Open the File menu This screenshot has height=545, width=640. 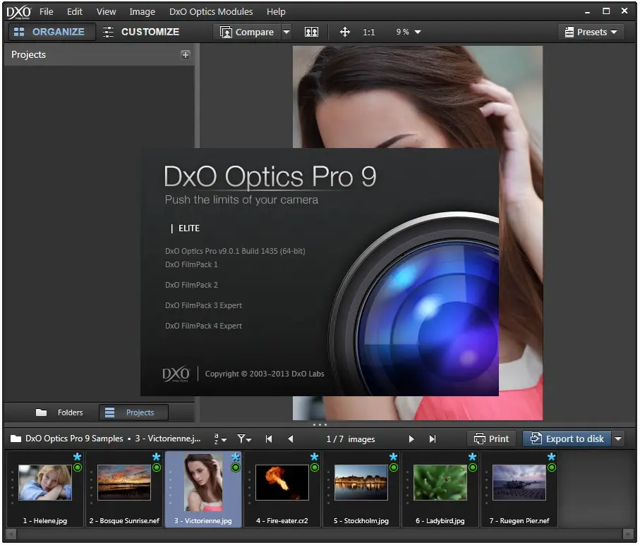click(x=46, y=12)
